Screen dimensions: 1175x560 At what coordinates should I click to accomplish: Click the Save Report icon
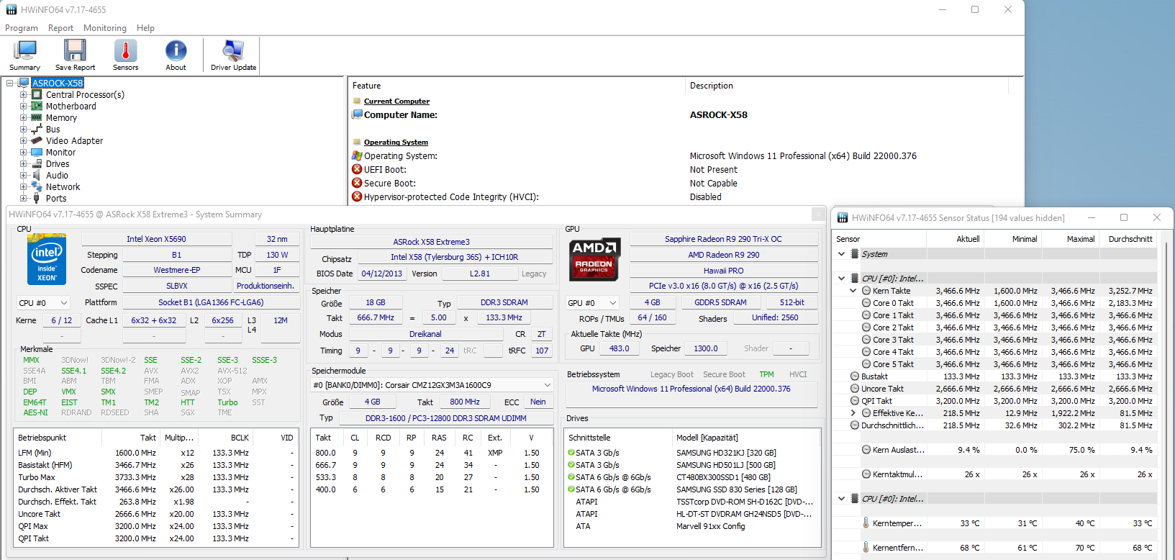pos(75,55)
